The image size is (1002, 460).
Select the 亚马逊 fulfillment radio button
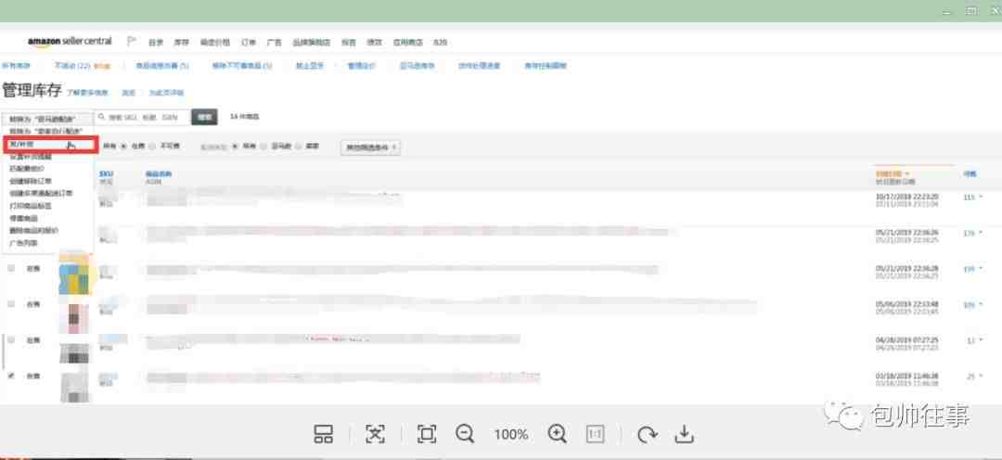pyautogui.click(x=263, y=147)
